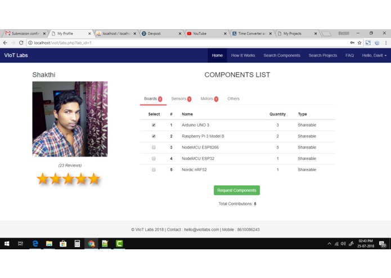Click the blue extension icon beside the star
This screenshot has height=278, width=391.
368,43
